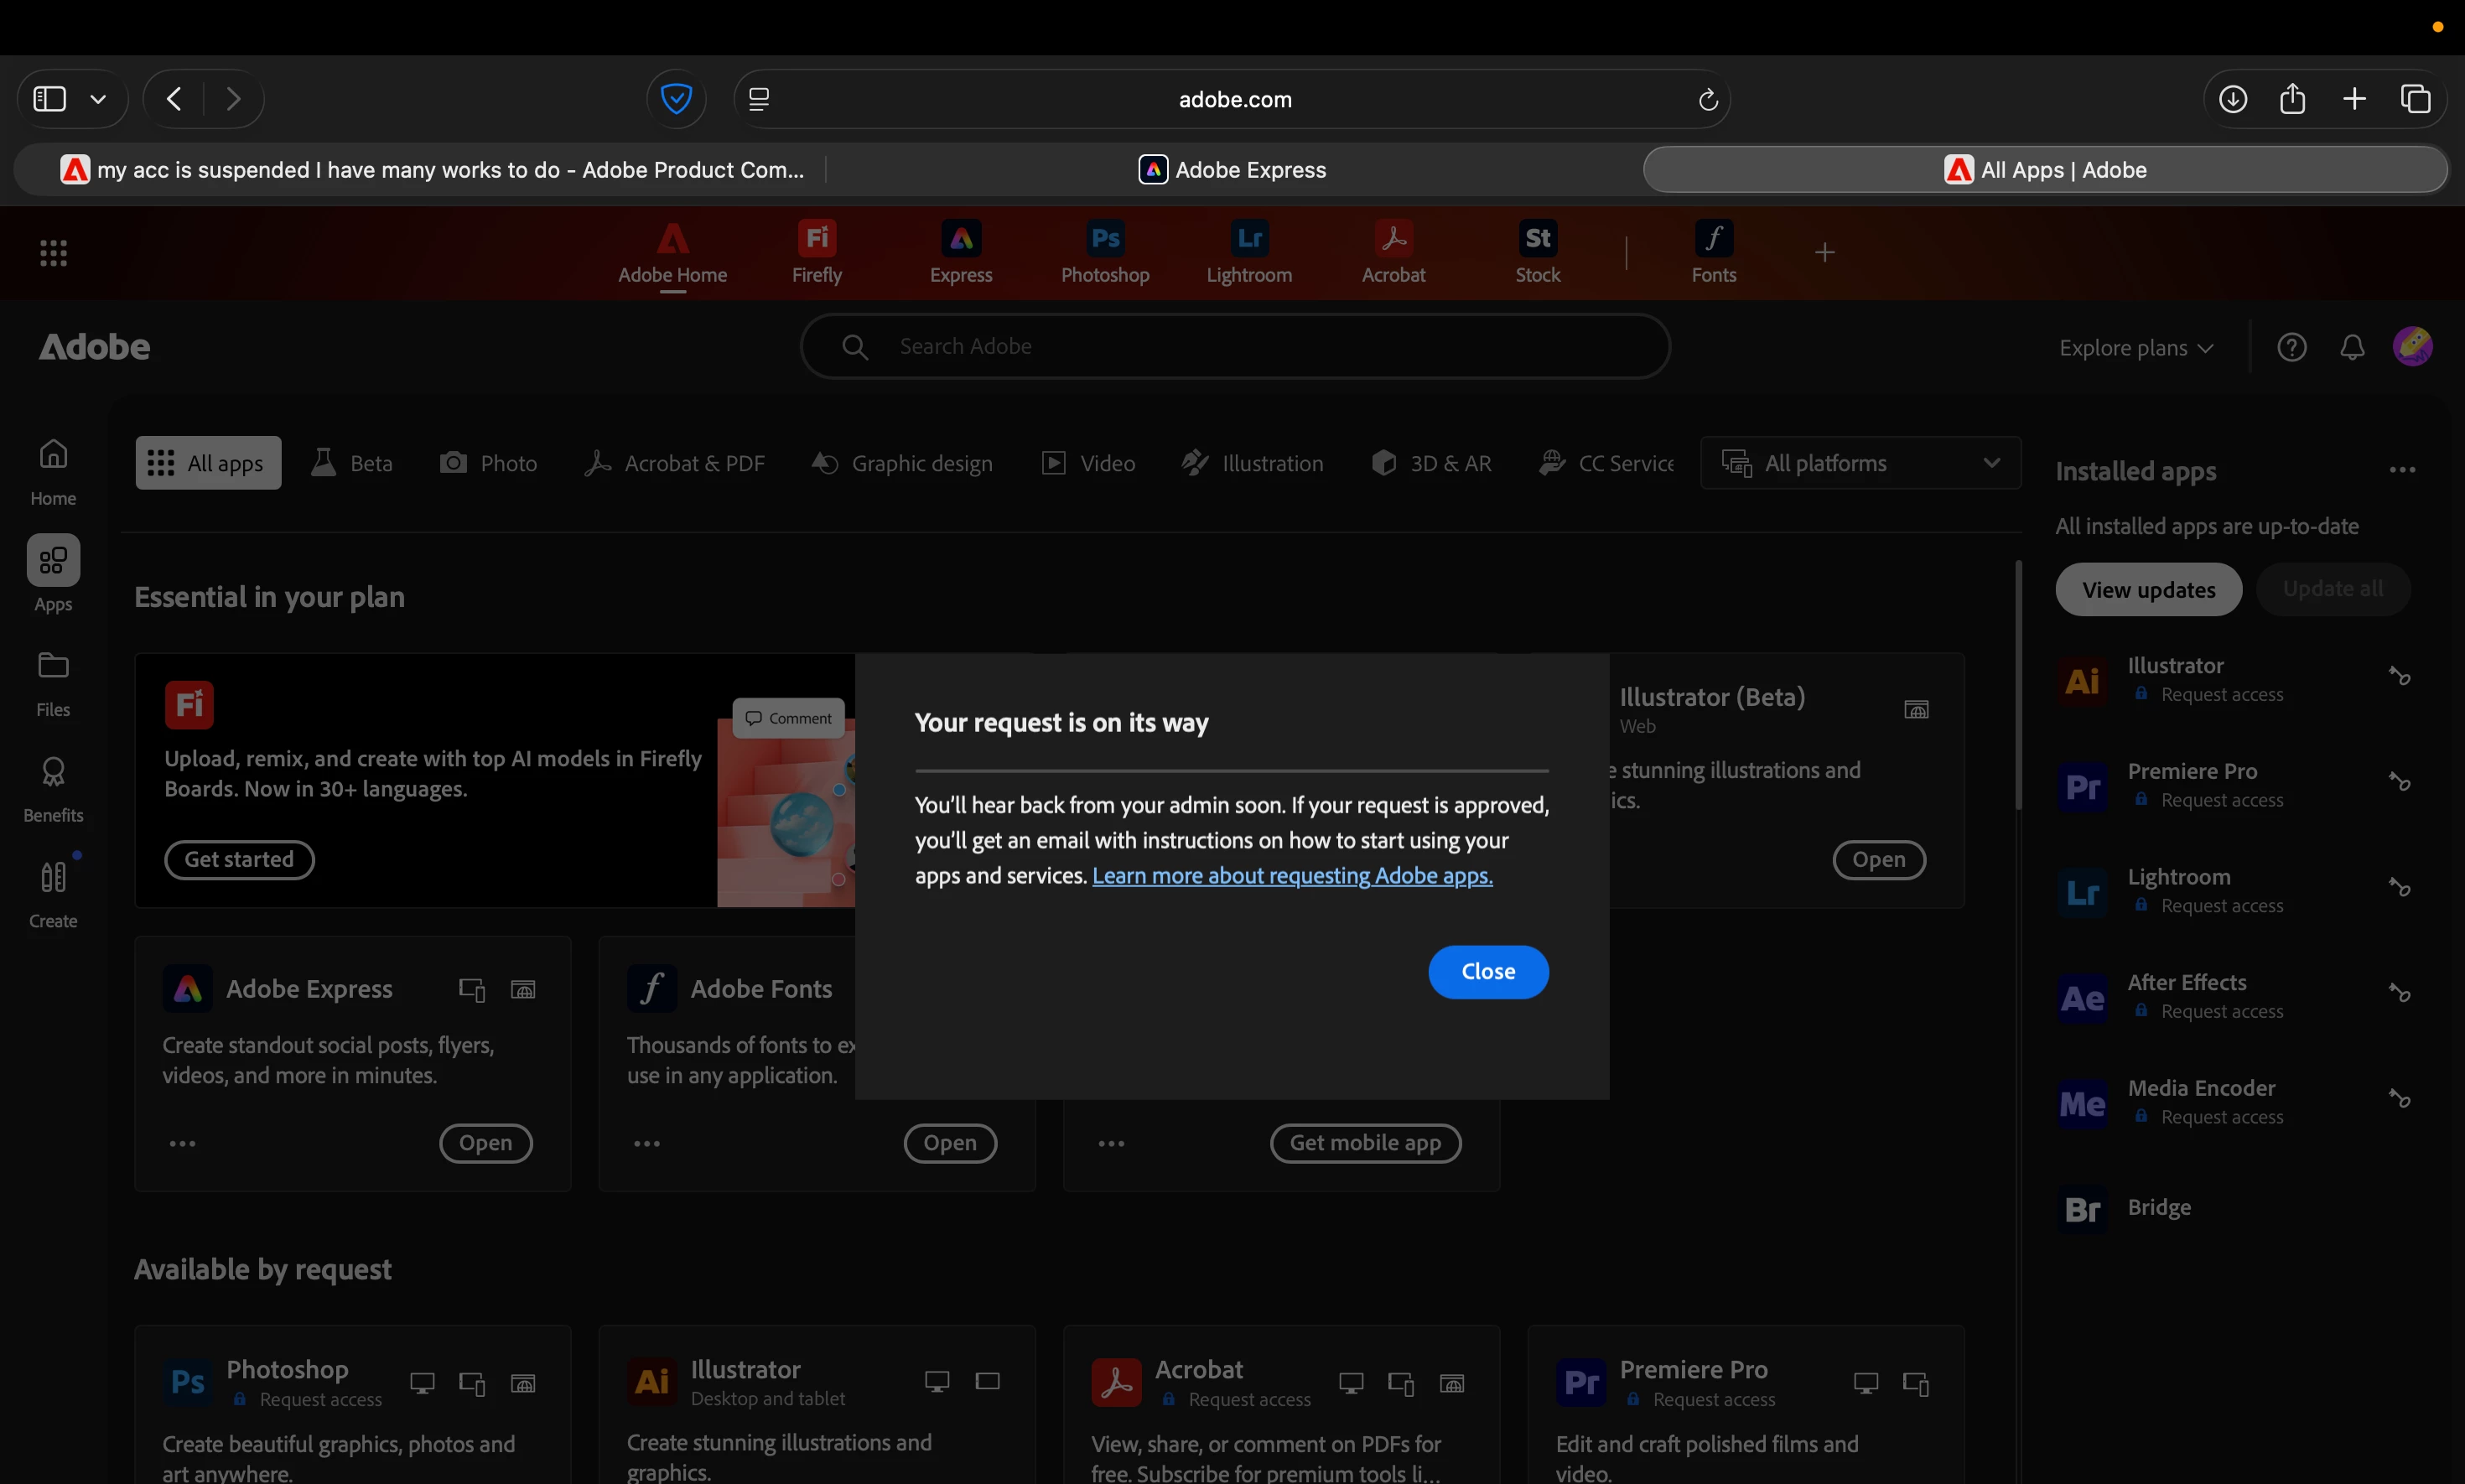Open the help question mark icon

2291,347
